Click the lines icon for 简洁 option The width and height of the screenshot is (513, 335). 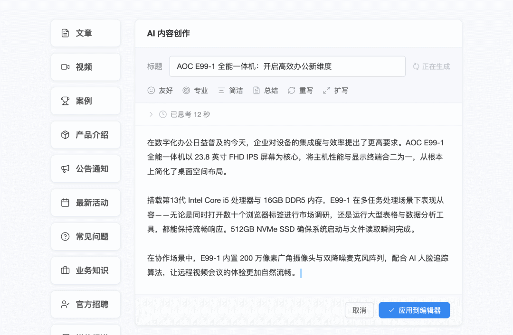(x=221, y=91)
